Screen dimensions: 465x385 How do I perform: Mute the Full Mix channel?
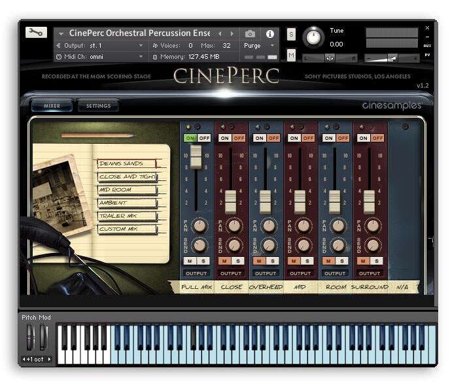(x=190, y=261)
